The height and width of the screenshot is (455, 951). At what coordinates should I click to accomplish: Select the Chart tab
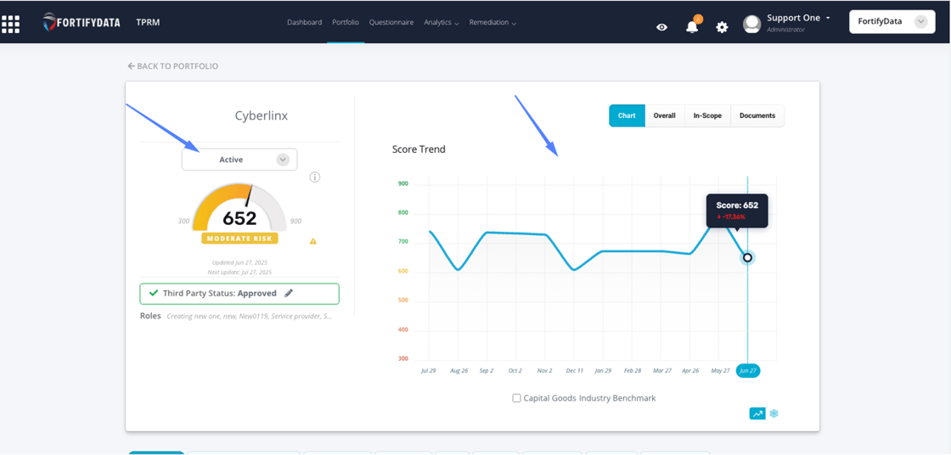(627, 116)
